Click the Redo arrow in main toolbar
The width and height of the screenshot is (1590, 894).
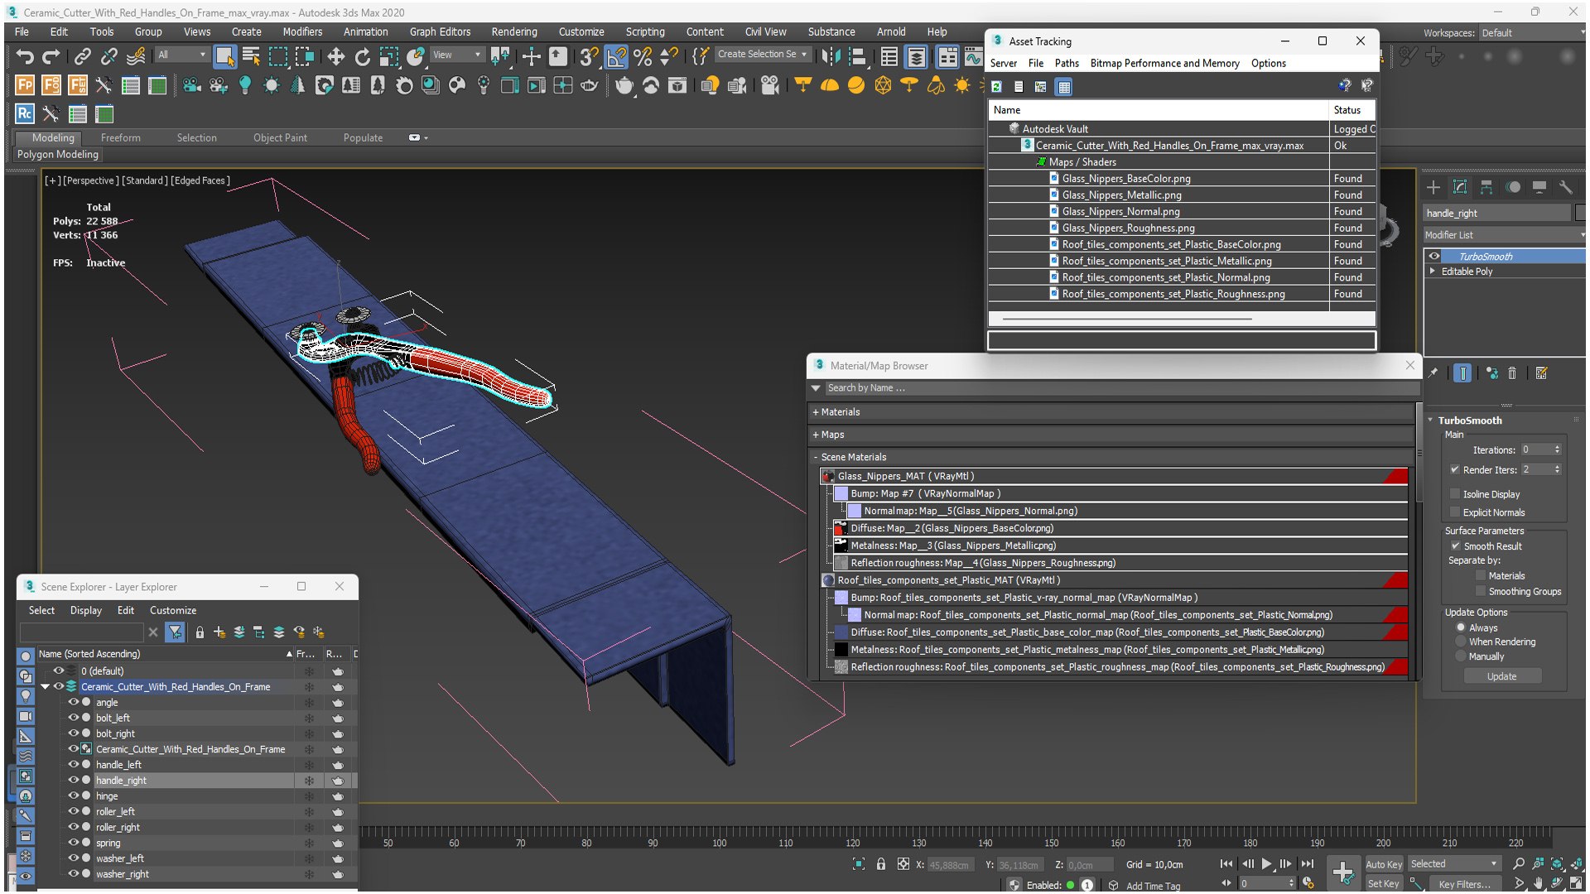click(x=51, y=56)
